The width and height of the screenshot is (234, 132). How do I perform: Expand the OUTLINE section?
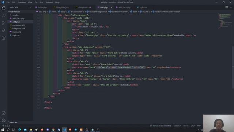pos(14,122)
